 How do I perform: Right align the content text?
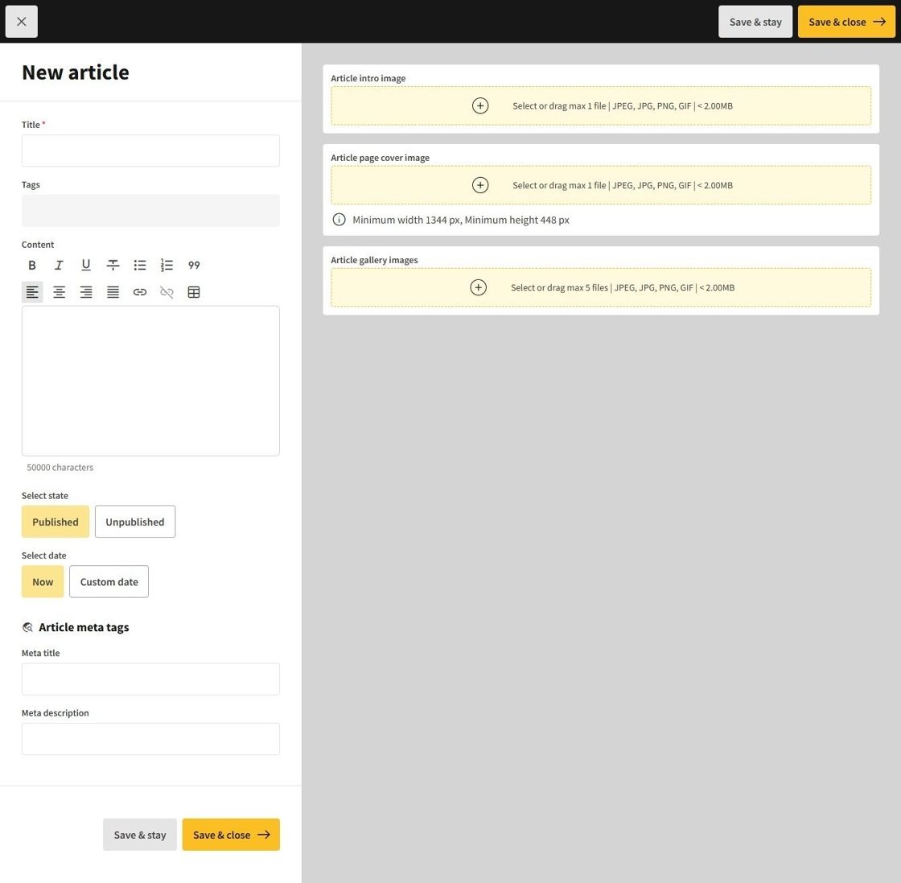[x=86, y=292]
